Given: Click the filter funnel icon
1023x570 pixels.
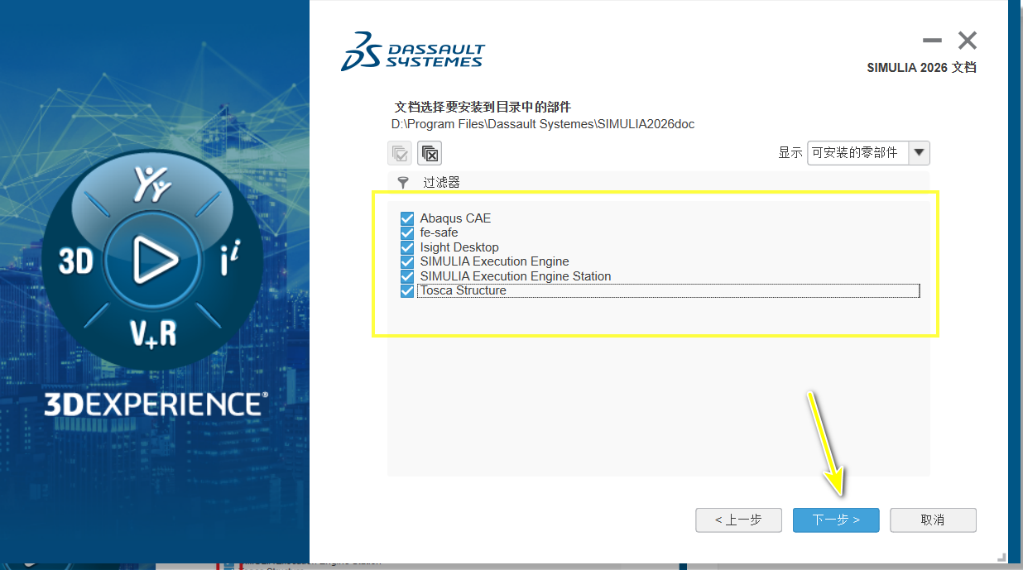Looking at the screenshot, I should coord(403,183).
